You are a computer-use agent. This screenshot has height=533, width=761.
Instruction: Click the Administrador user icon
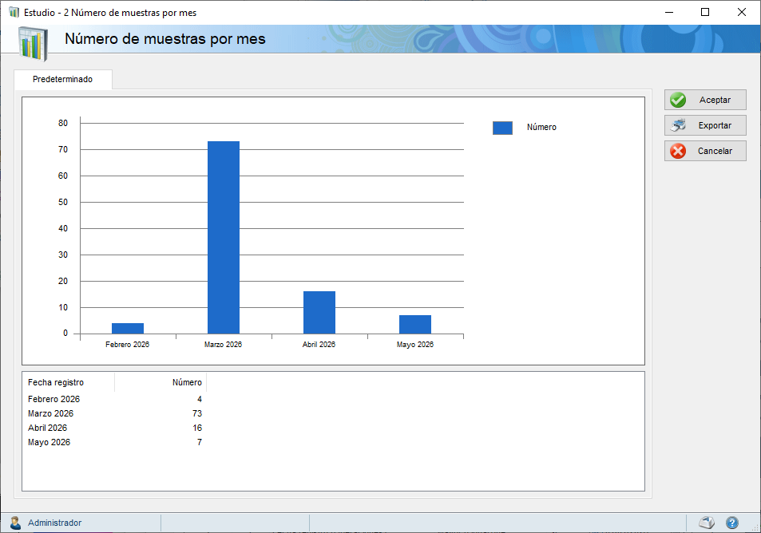tap(15, 523)
